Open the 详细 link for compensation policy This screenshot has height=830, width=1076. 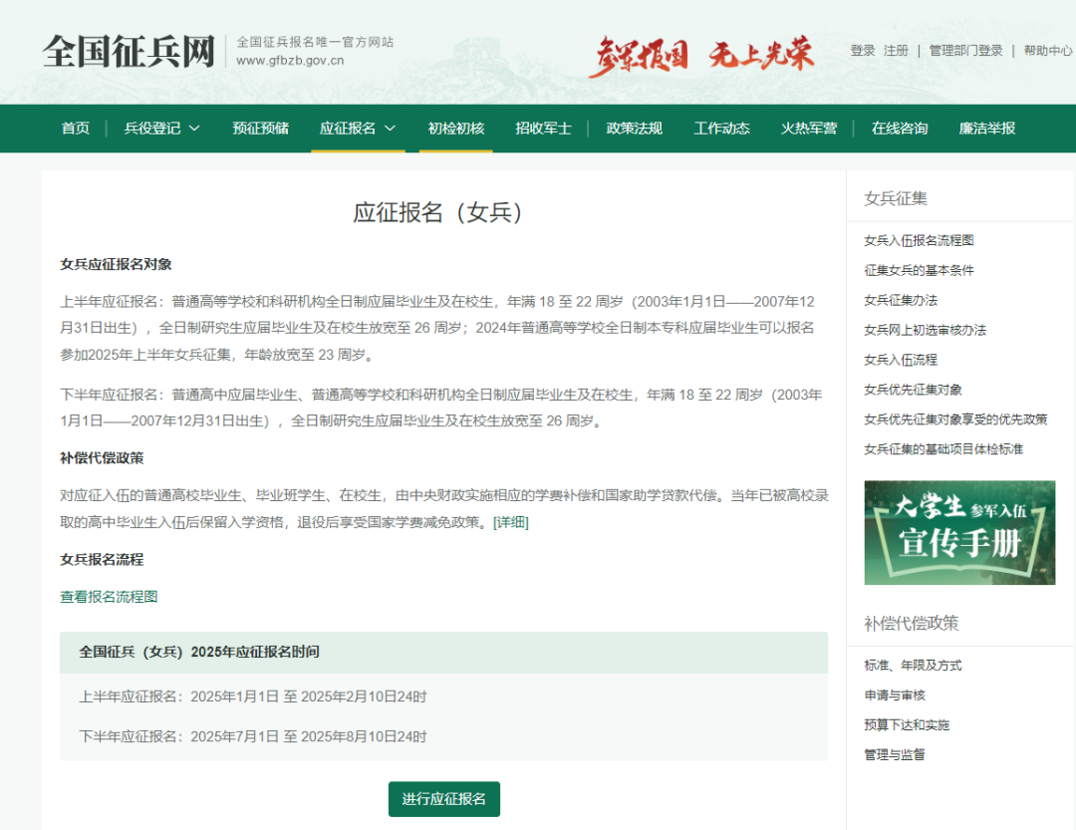511,522
